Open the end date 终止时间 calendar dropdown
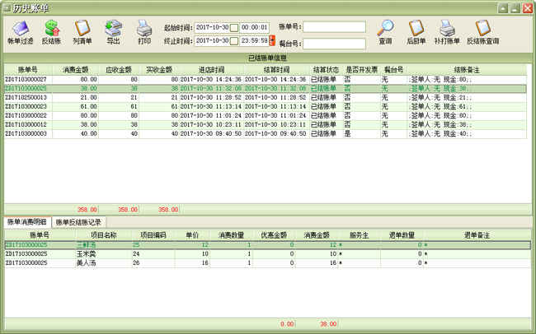The width and height of the screenshot is (536, 334). point(234,40)
